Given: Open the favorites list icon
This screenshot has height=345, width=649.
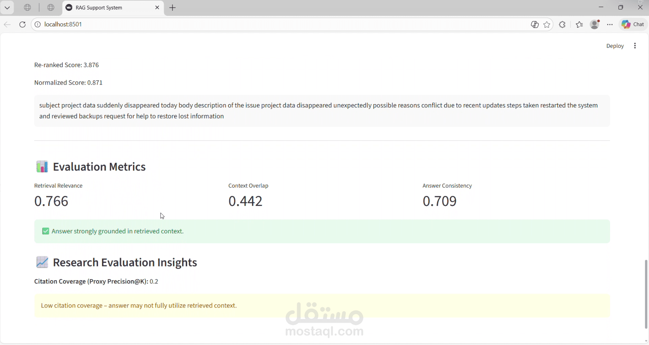Looking at the screenshot, I should [x=579, y=24].
